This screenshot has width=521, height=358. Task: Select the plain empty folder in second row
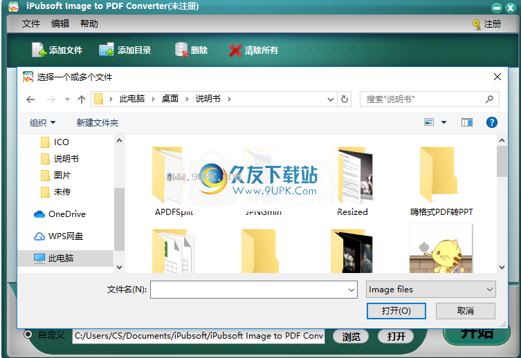click(260, 251)
